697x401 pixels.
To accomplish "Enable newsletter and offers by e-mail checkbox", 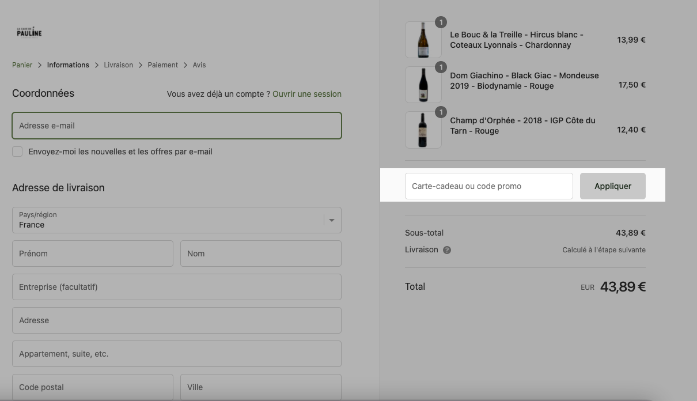I will [x=17, y=152].
